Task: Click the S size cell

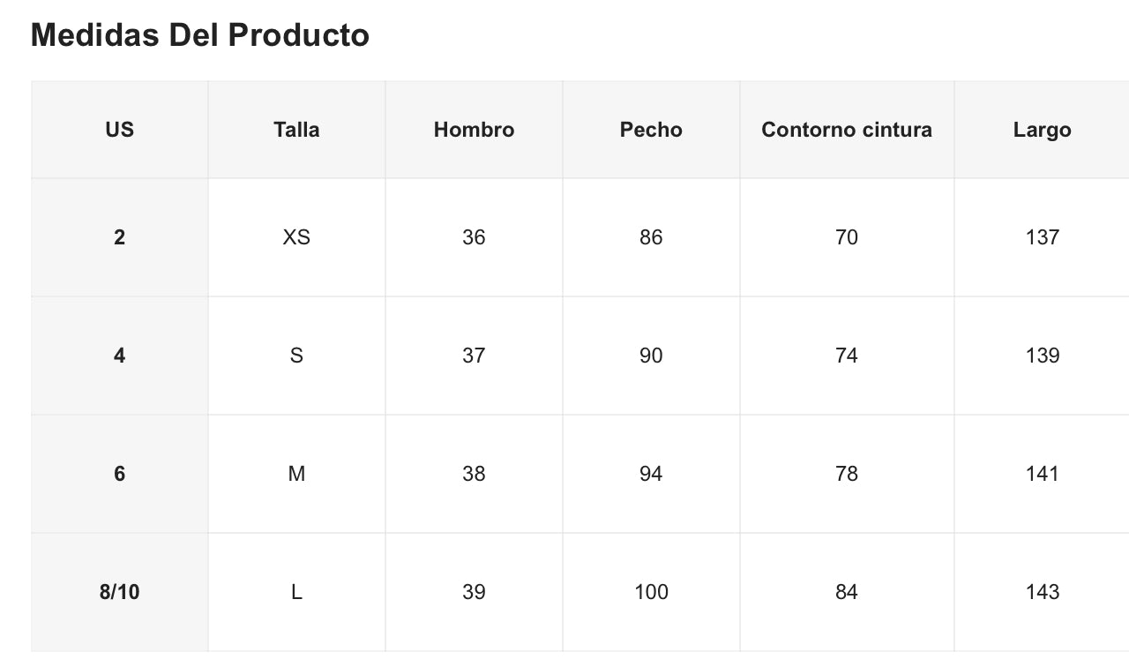Action: pyautogui.click(x=296, y=356)
